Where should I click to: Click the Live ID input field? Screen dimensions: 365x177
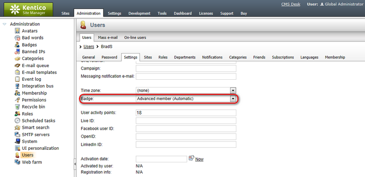(x=186, y=121)
